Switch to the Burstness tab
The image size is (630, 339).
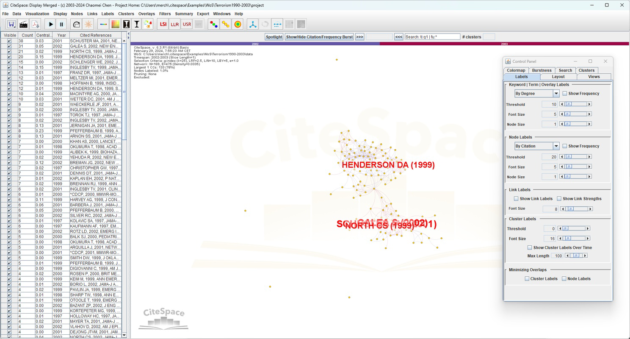point(542,70)
